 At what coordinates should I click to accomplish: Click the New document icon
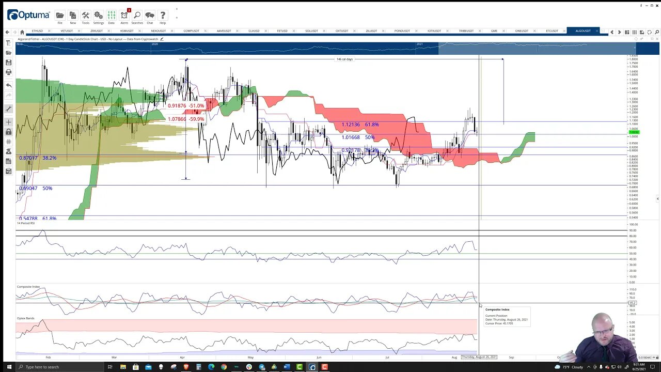click(x=73, y=16)
